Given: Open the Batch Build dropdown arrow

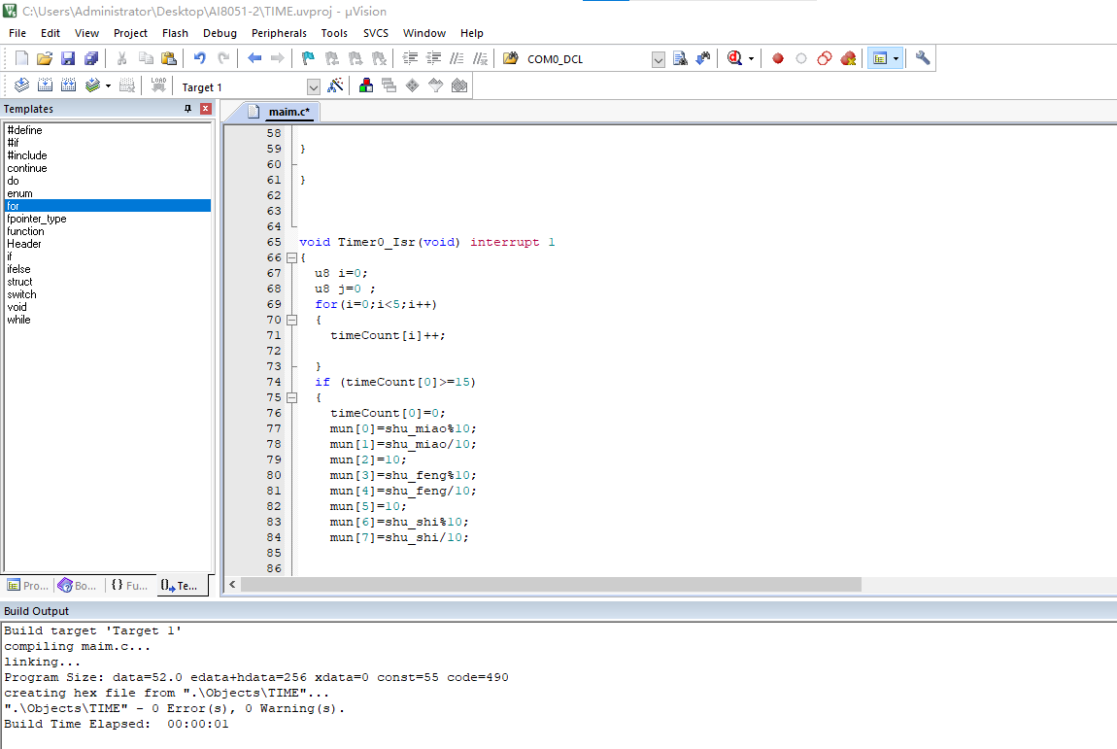Looking at the screenshot, I should [x=108, y=86].
